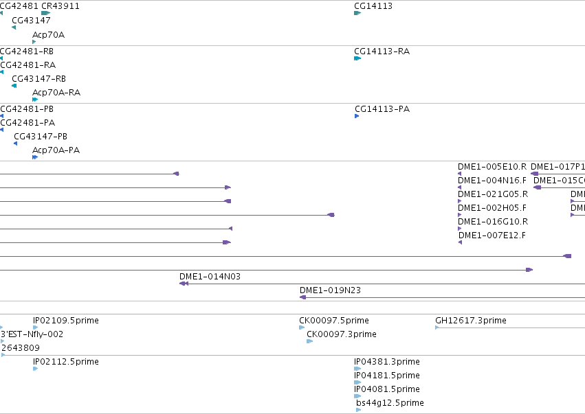585x414 pixels.
Task: Click protein CG43147-PB label
Action: (x=41, y=137)
